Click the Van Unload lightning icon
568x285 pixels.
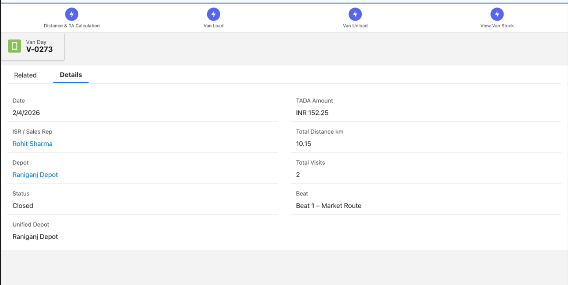click(x=355, y=14)
